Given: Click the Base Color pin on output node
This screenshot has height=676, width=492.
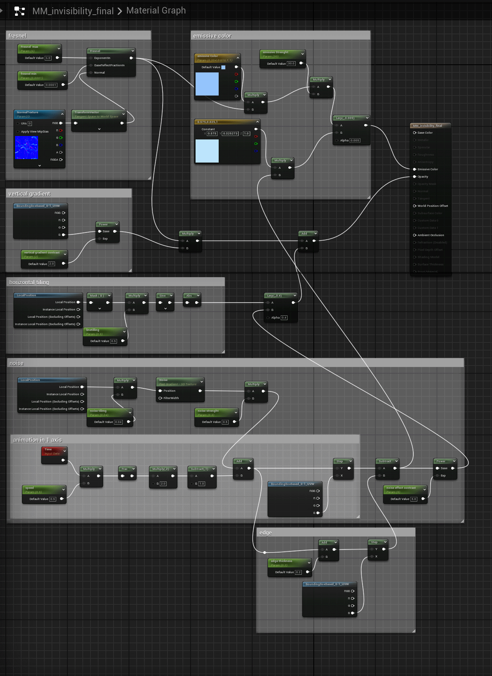Looking at the screenshot, I should (x=415, y=133).
